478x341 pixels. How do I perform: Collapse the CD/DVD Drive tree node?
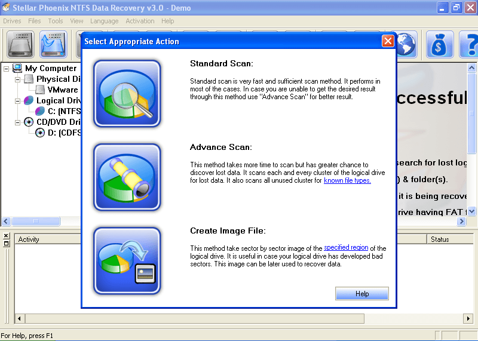(18, 122)
